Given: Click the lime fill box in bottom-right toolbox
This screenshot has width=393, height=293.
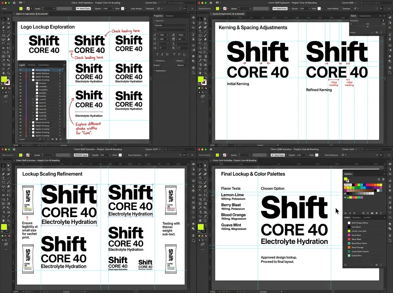Looking at the screenshot, I should pos(200,227).
